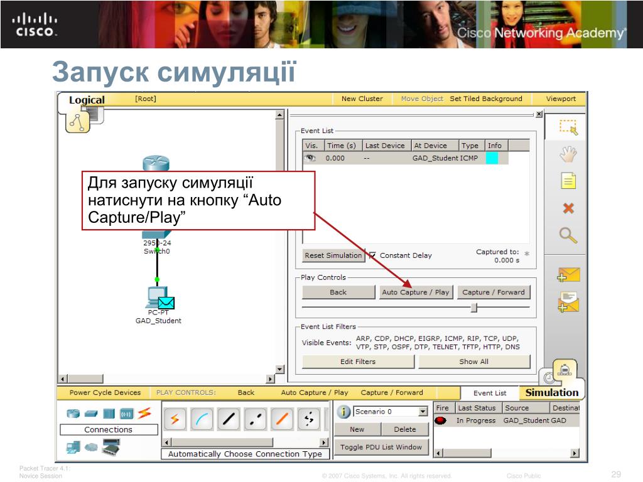Select Wireless Devices category

(x=126, y=414)
